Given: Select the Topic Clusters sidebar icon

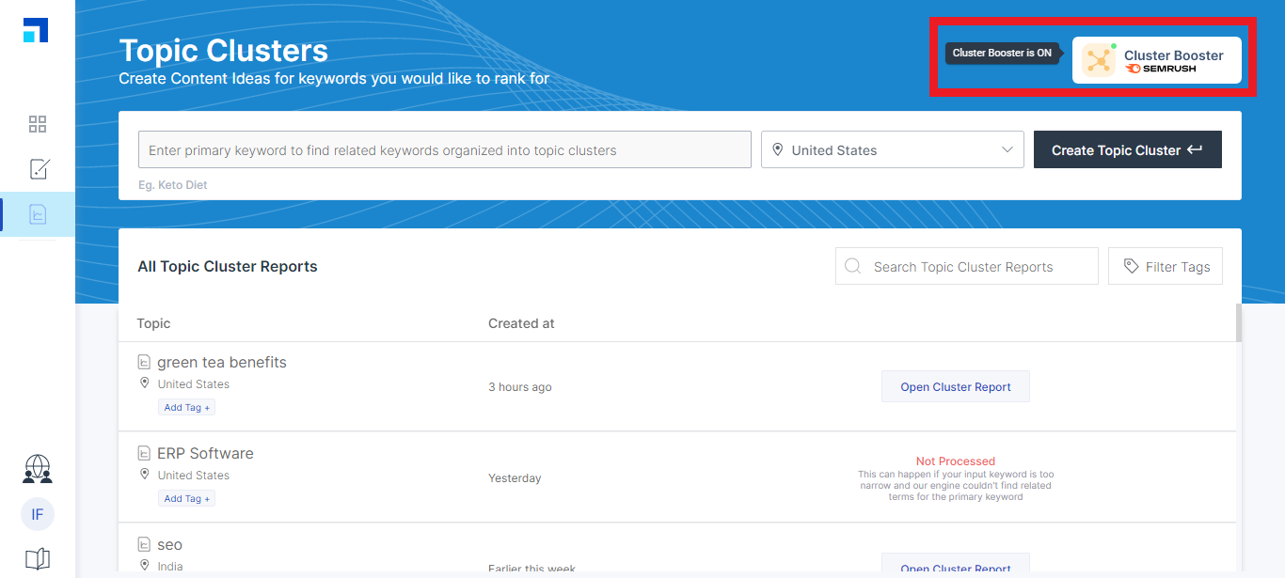Looking at the screenshot, I should [x=38, y=215].
